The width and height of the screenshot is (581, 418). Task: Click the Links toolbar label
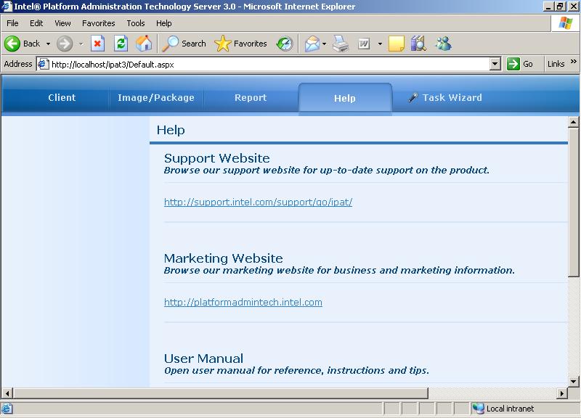coord(556,64)
